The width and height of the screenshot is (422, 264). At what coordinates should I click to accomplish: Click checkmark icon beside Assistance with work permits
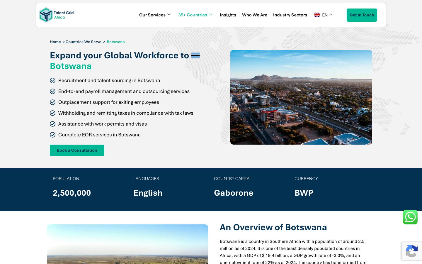tap(53, 124)
